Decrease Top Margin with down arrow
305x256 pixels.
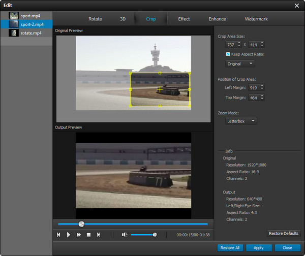tap(262, 99)
